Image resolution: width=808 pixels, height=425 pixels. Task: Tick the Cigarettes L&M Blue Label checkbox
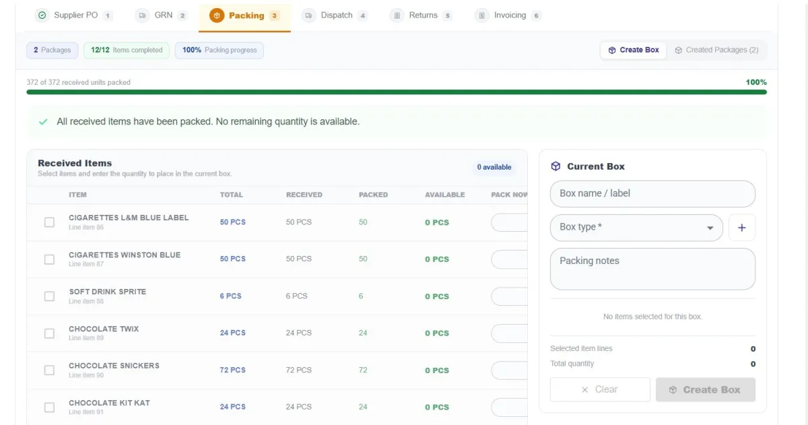tap(49, 222)
